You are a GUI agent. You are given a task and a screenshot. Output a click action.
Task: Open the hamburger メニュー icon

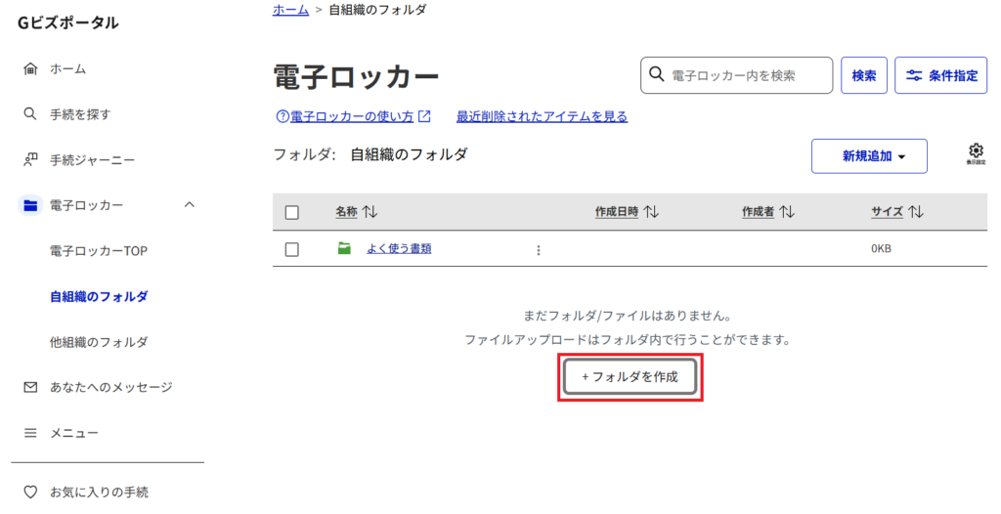(x=29, y=433)
